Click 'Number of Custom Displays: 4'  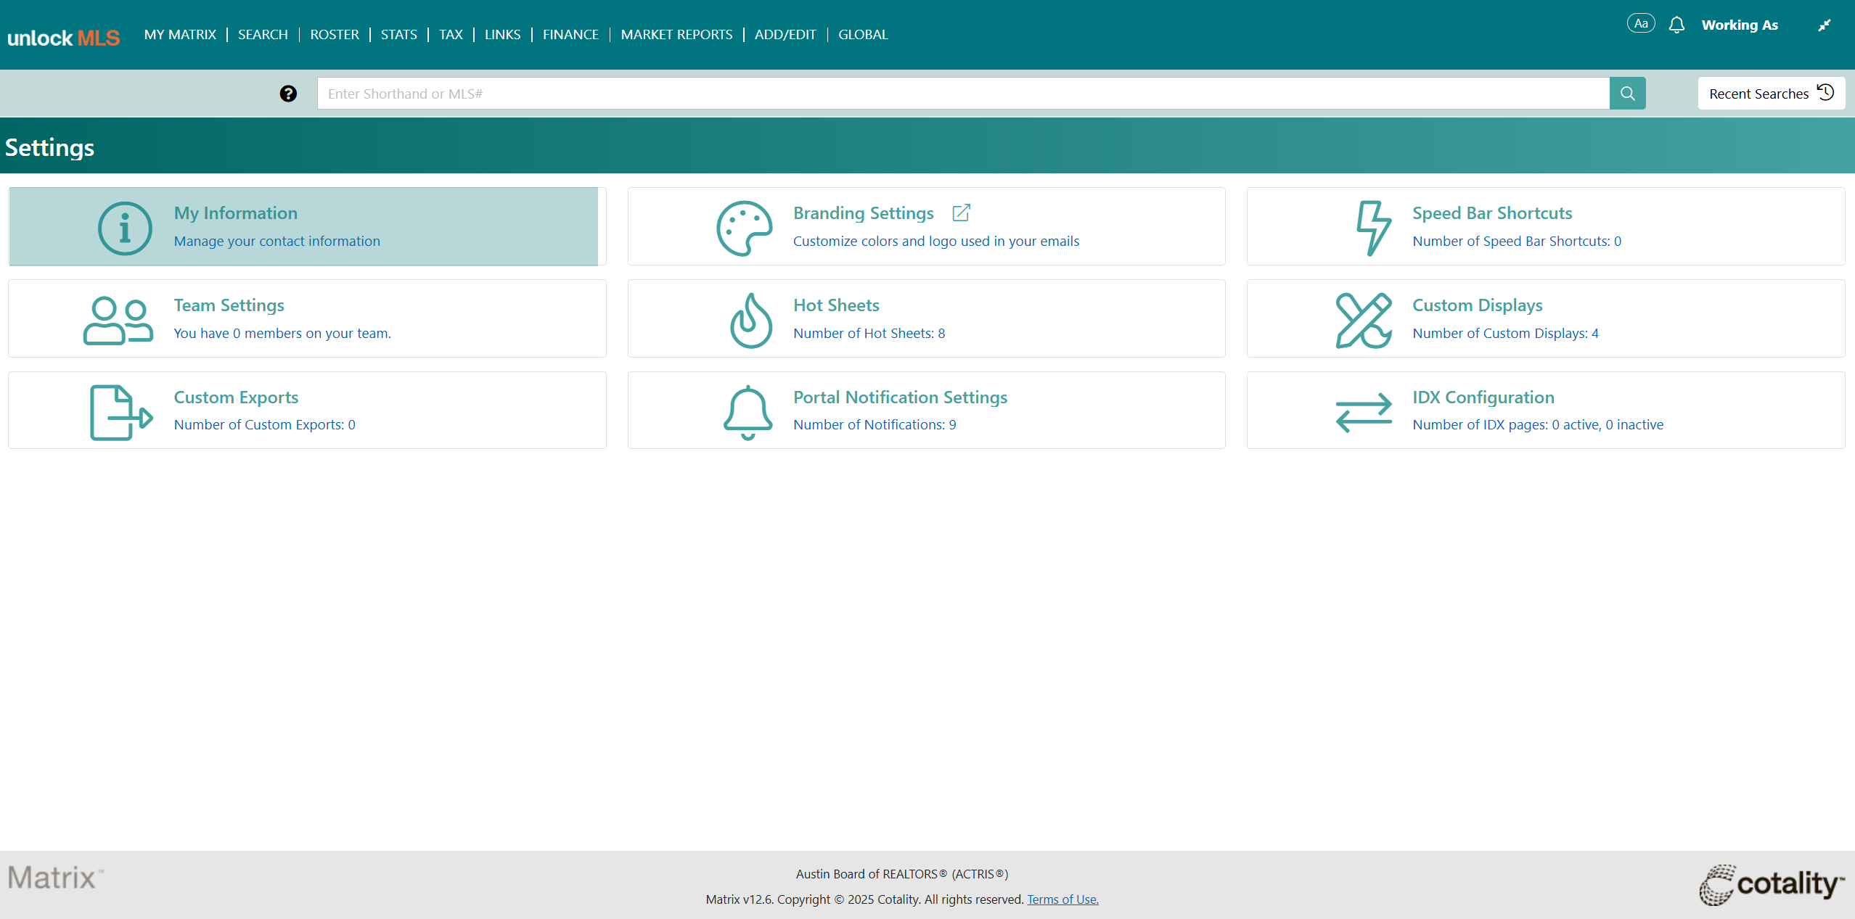point(1505,333)
